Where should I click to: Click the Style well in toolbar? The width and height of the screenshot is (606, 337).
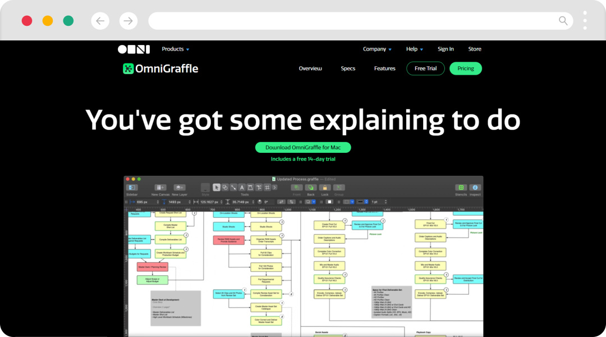205,188
